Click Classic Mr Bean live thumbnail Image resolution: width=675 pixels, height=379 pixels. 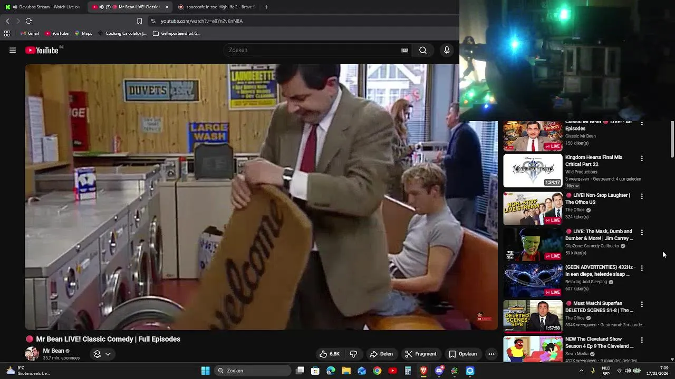533,136
